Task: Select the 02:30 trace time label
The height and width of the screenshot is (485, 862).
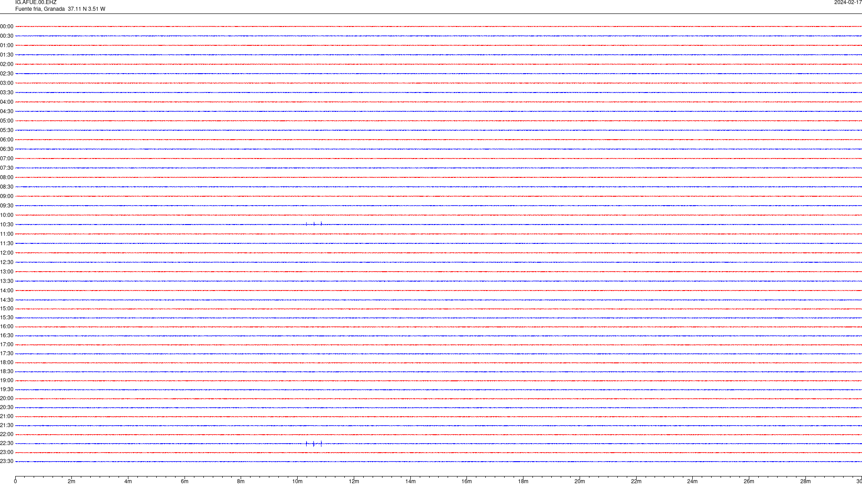Action: click(x=7, y=74)
